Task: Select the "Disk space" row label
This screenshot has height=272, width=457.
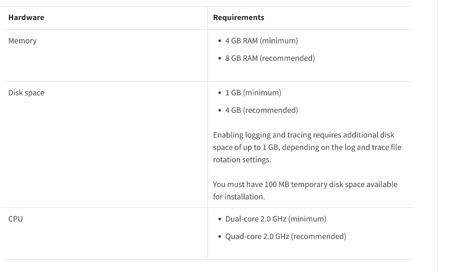Action: pyautogui.click(x=26, y=93)
